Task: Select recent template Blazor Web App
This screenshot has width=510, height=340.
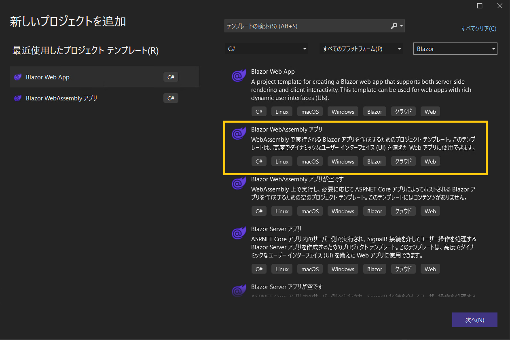Action: (104, 77)
